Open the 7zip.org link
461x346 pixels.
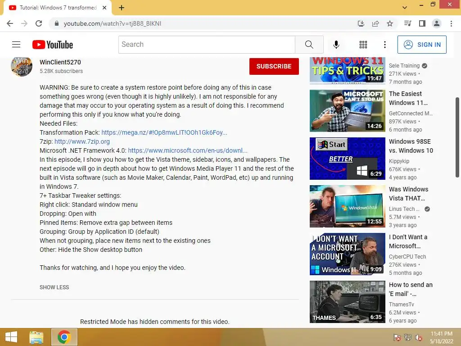(x=82, y=141)
